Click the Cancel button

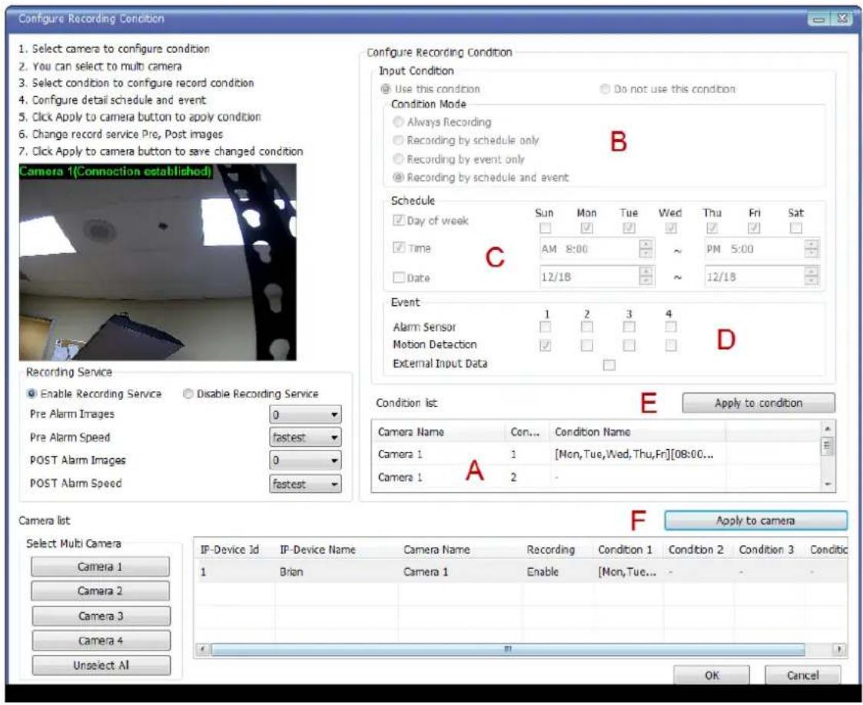click(802, 675)
